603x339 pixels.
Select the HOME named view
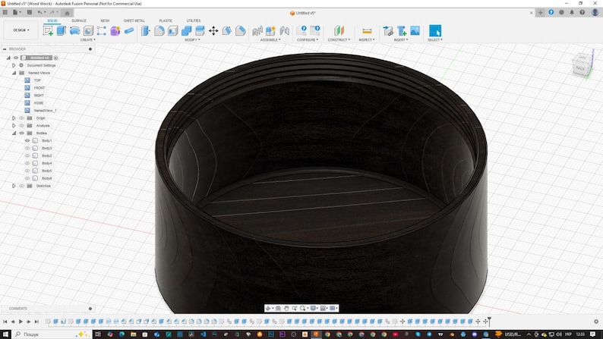(x=39, y=103)
